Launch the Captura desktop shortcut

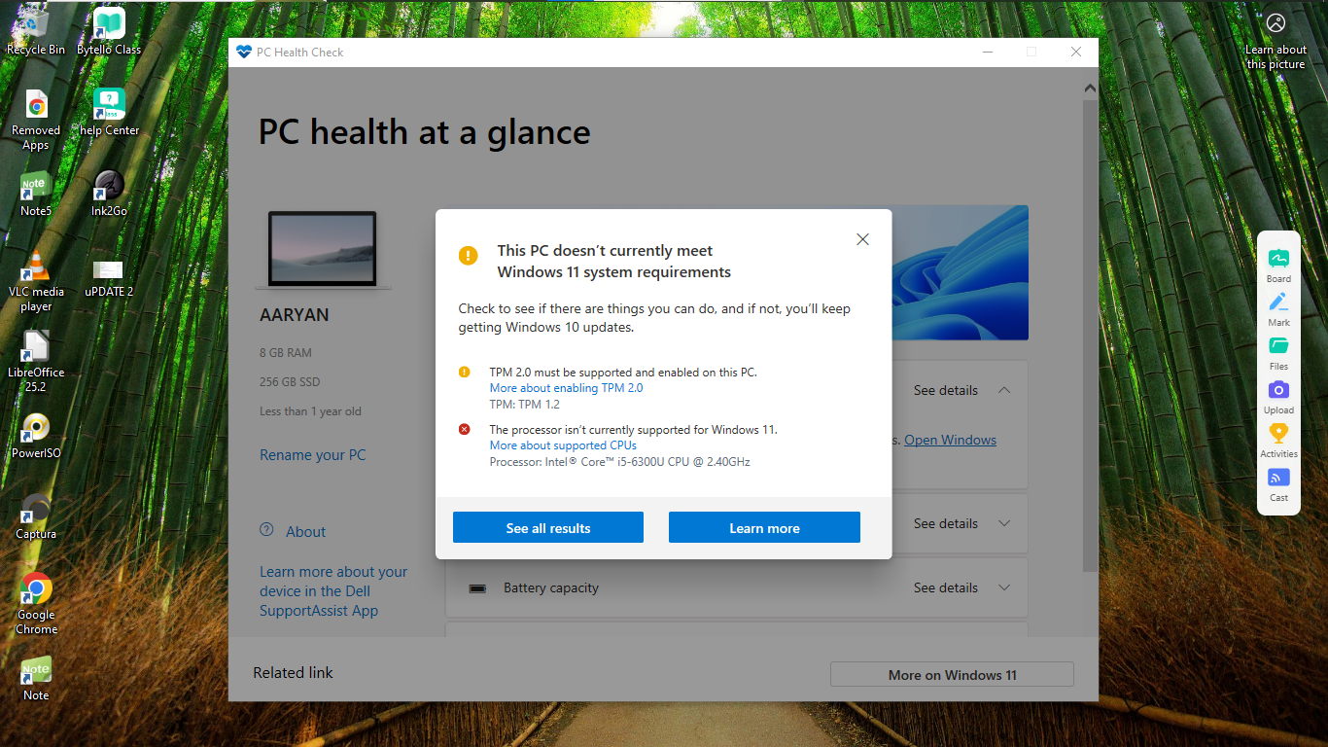coord(36,517)
